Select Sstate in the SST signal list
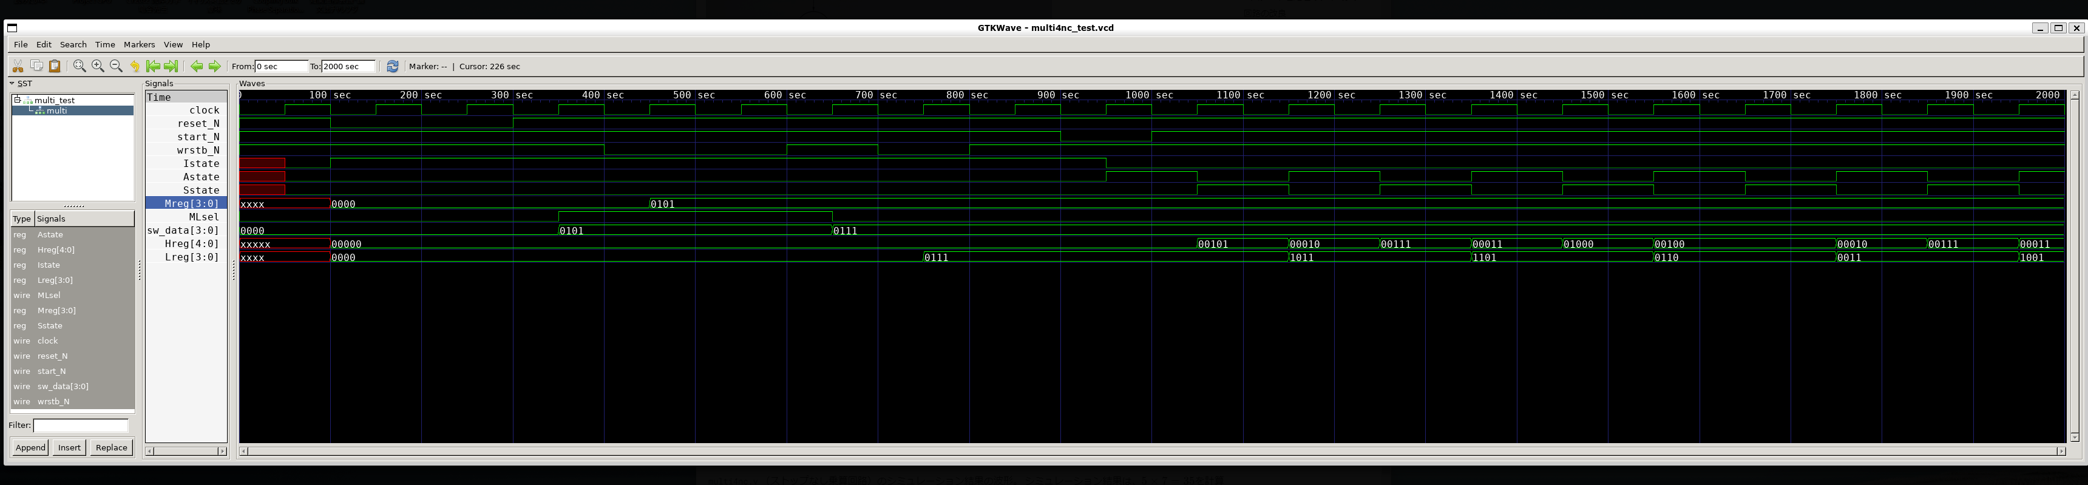Screen dimensions: 2088x485 click(72, 326)
